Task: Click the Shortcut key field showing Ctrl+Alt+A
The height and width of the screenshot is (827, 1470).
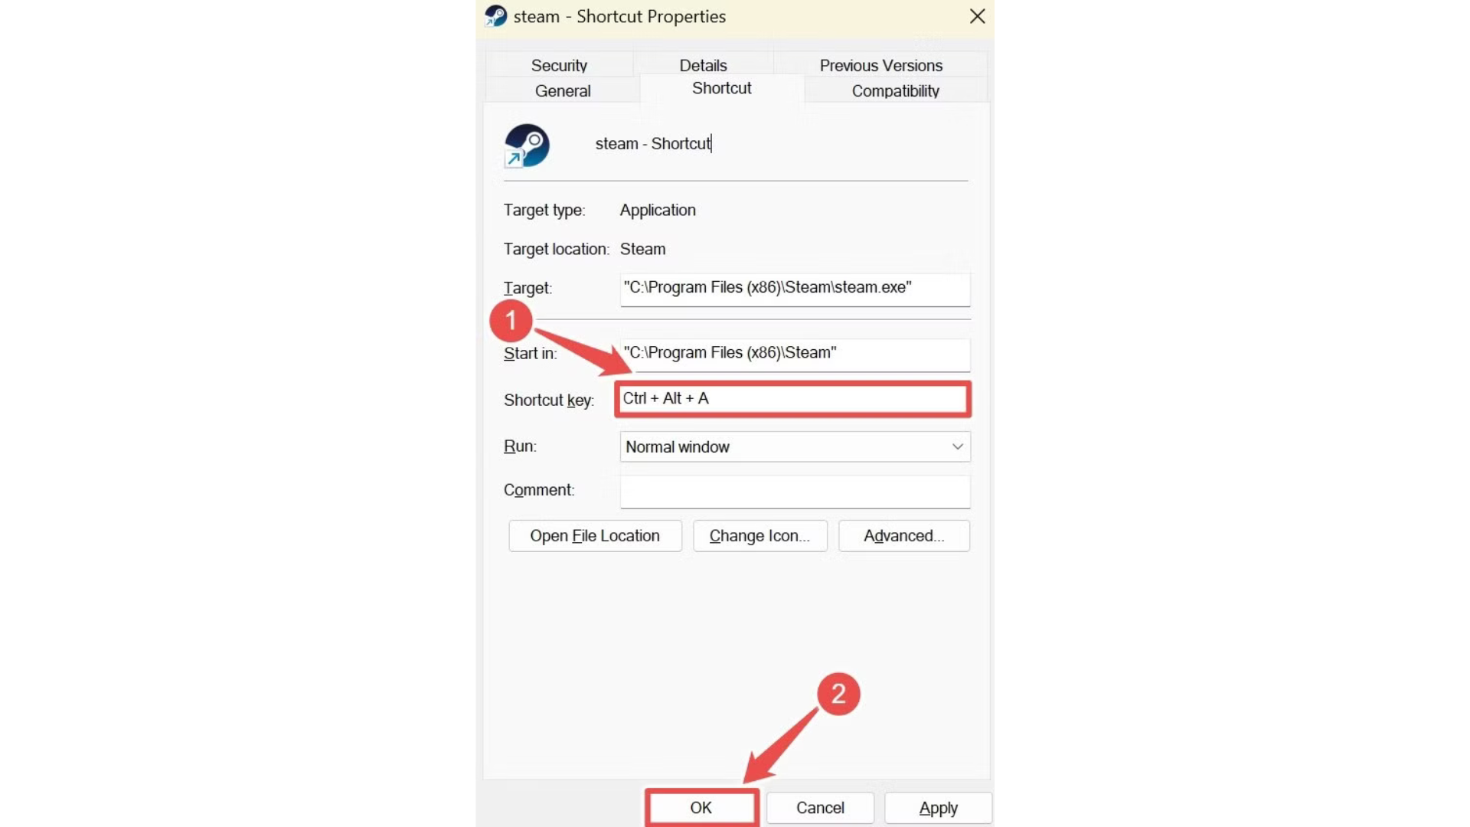Action: click(792, 398)
